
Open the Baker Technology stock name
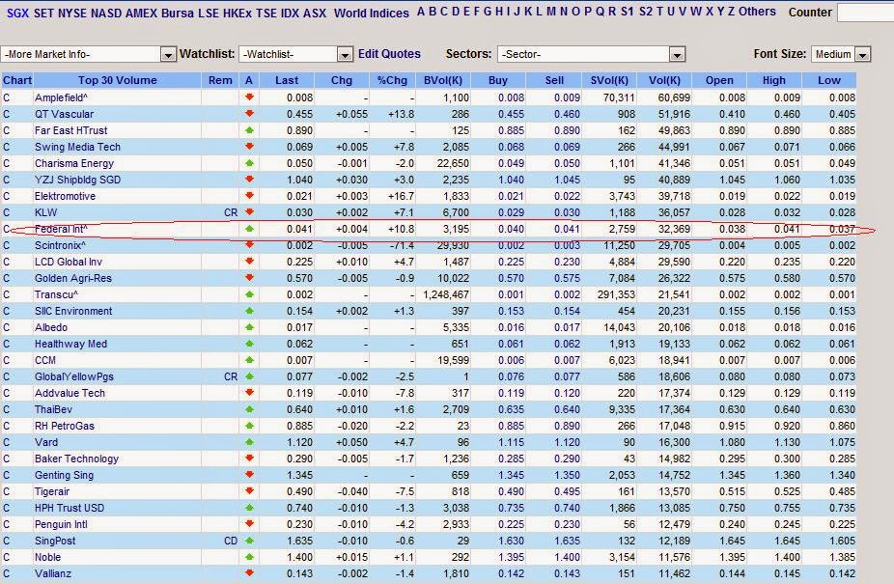coord(76,459)
